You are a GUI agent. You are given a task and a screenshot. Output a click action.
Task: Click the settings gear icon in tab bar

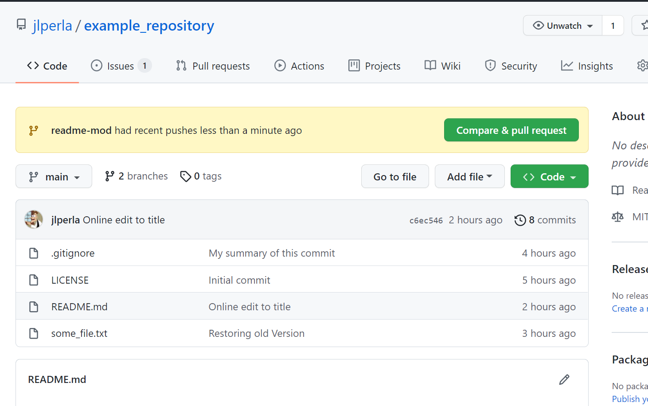[642, 66]
